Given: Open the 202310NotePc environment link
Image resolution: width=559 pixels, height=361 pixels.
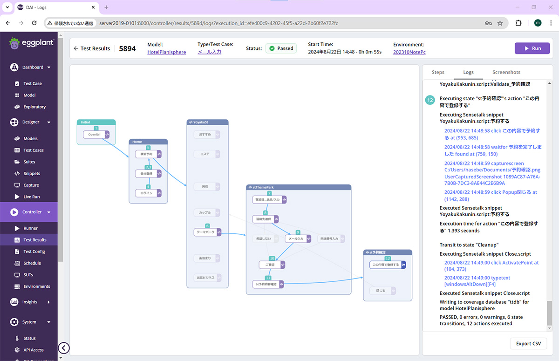Looking at the screenshot, I should coord(409,52).
